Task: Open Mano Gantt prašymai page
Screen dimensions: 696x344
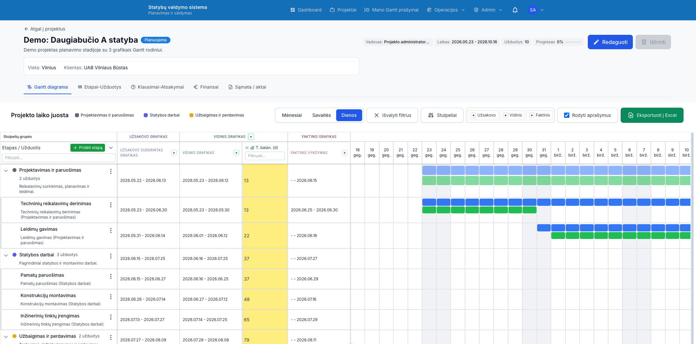Action: pyautogui.click(x=391, y=10)
